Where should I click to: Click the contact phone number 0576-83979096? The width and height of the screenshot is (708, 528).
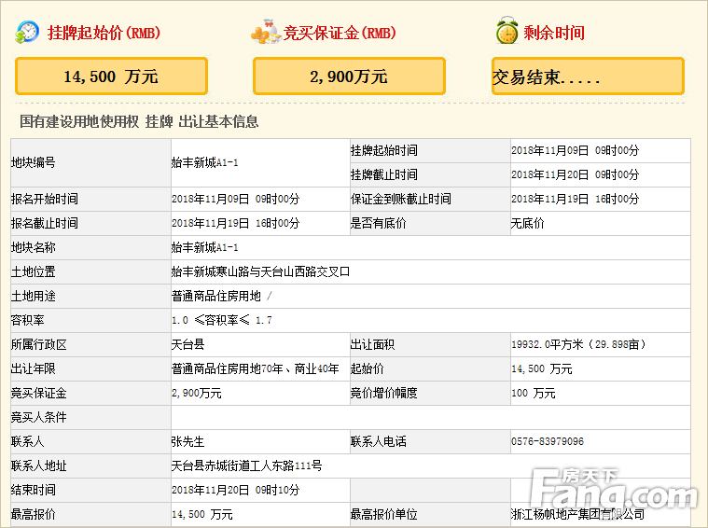pos(548,441)
